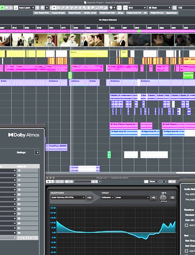The height and width of the screenshot is (255, 195).
Task: Open the dropdown next to Auto-Scroll
Action: (x=47, y=8)
